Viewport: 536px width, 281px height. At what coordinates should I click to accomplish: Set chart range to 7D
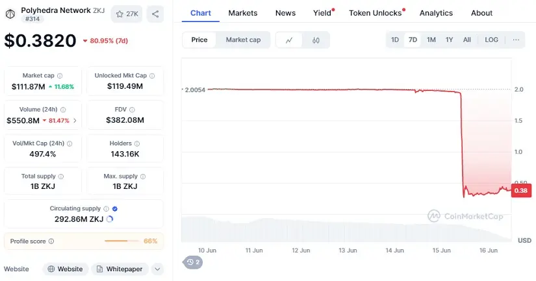(413, 40)
